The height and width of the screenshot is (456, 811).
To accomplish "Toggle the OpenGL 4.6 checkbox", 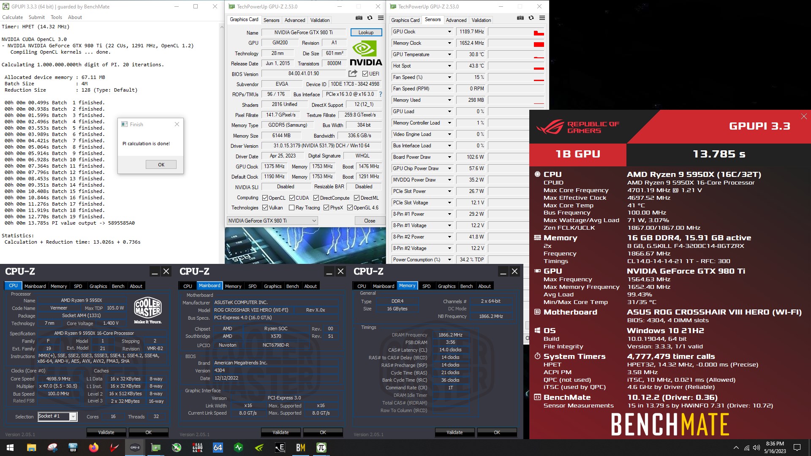I will [x=350, y=207].
